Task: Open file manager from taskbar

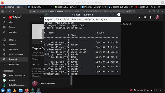Action: pos(21,90)
